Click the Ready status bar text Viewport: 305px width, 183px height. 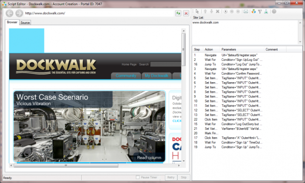coord(7,178)
